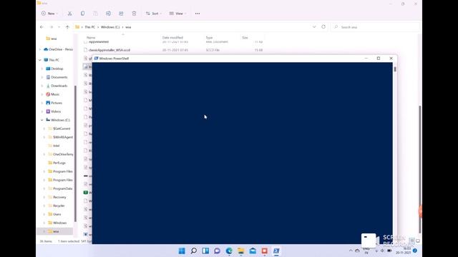The width and height of the screenshot is (458, 257).
Task: Click the PowerShell title bar icon
Action: (96, 59)
